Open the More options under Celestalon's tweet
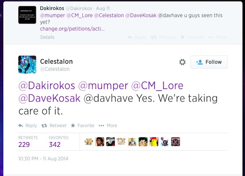Image resolution: width=245 pixels, height=176 pixels. tap(108, 125)
